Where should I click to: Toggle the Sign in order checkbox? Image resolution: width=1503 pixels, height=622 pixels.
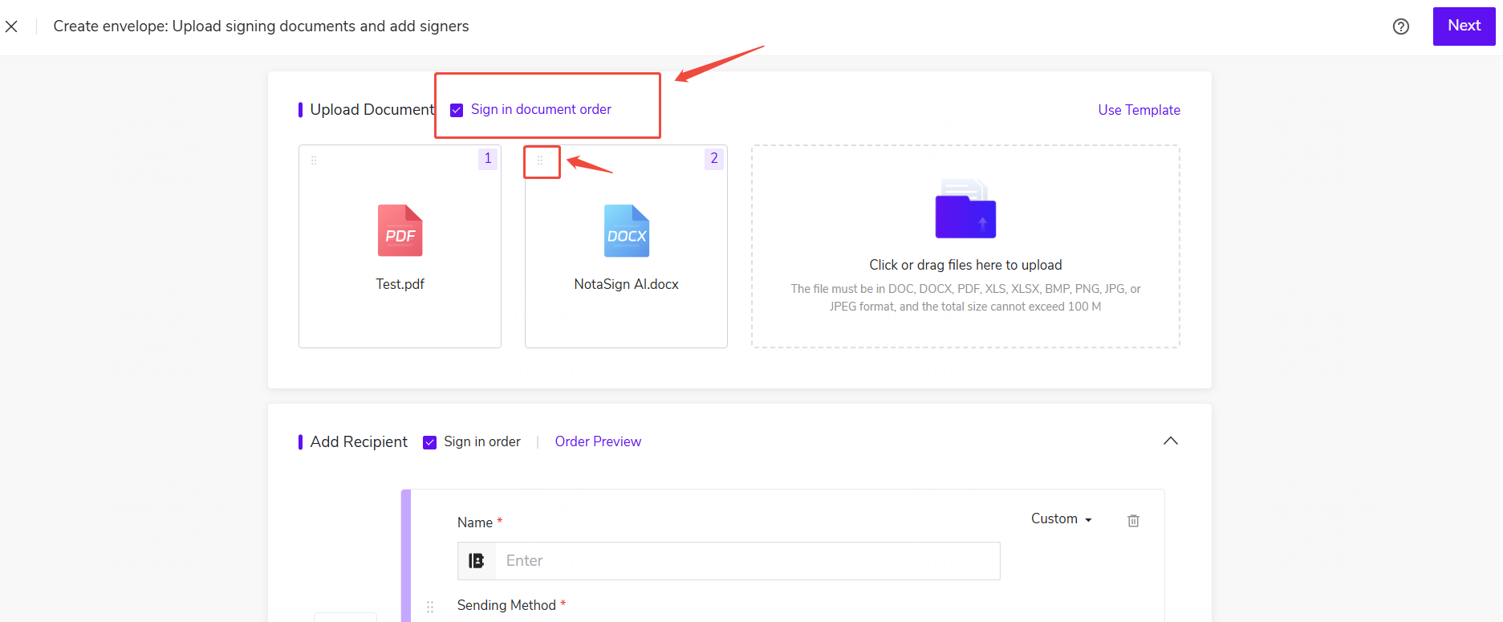(429, 442)
